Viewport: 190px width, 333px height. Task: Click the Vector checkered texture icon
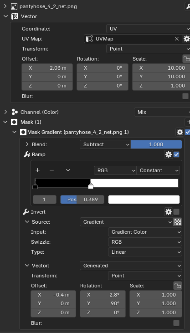pyautogui.click(x=14, y=16)
